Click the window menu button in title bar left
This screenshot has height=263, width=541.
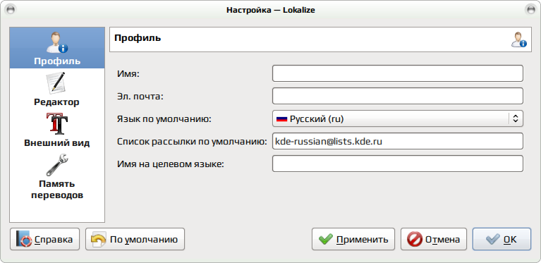(11, 10)
